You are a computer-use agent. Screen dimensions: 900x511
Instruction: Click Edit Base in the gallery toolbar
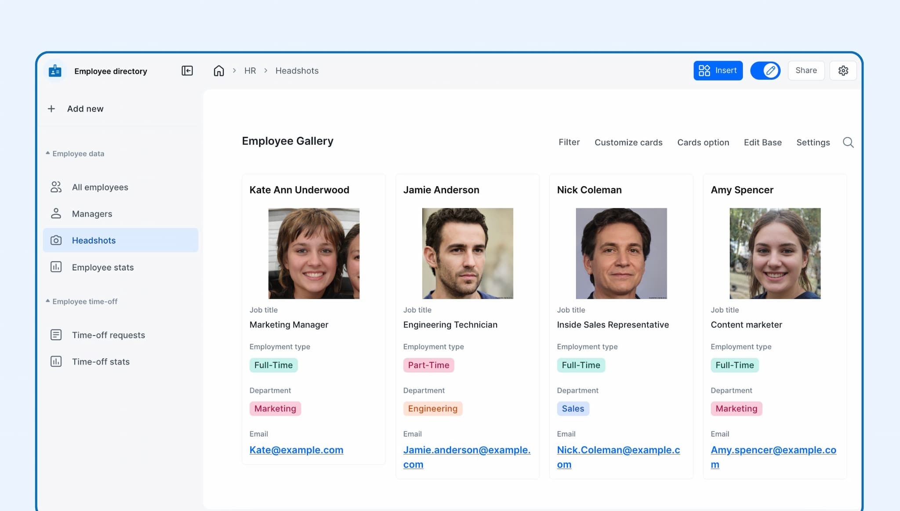point(762,142)
